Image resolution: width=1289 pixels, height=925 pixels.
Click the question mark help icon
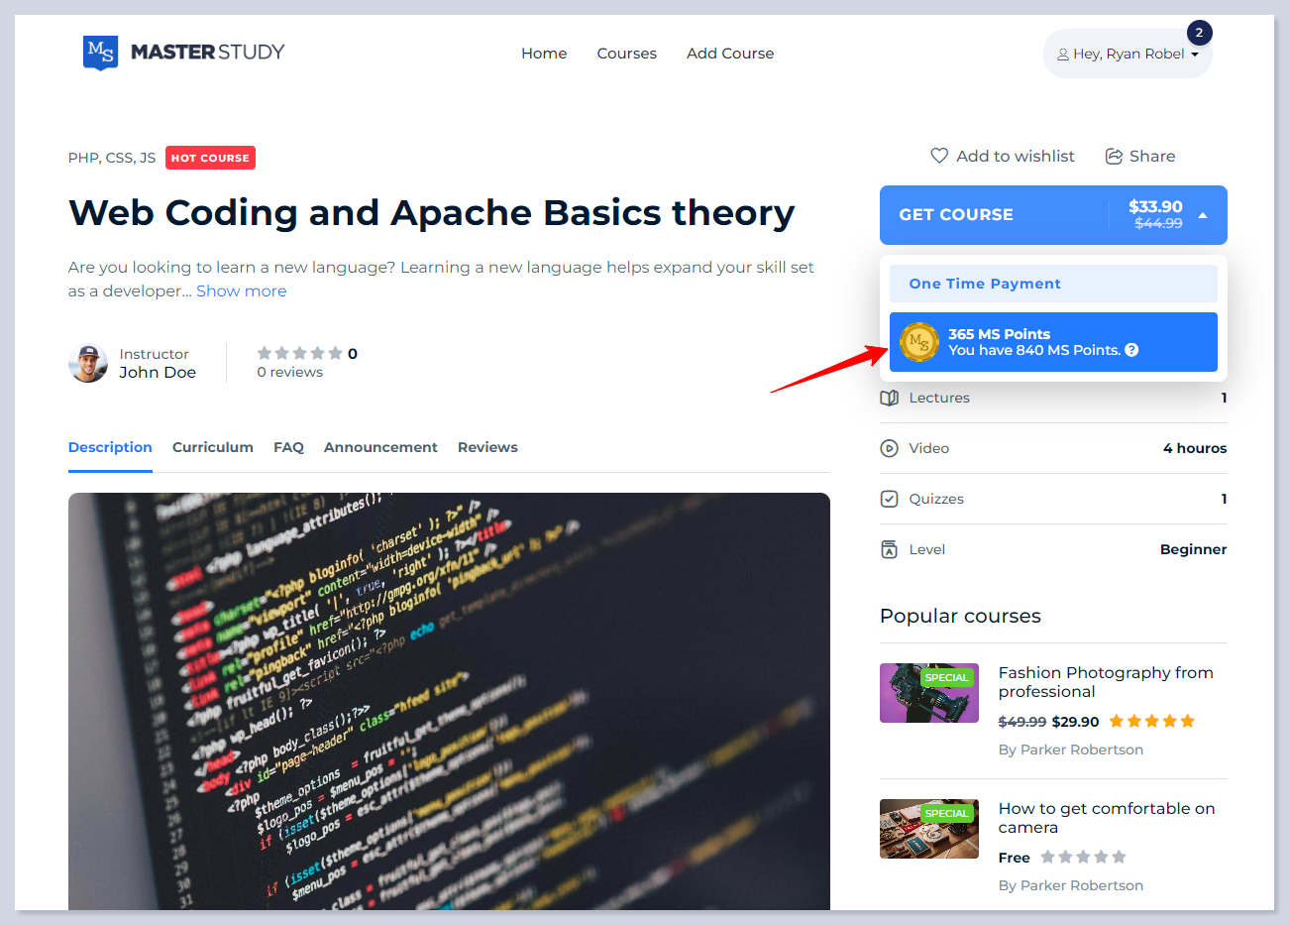(1131, 350)
